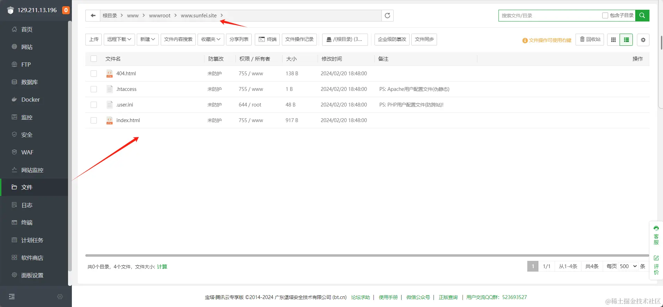Tick the checkbox for index.html
The height and width of the screenshot is (307, 663).
[x=94, y=120]
